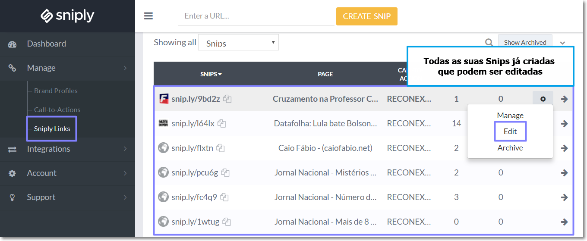Click the CREATE SNIP button
587x241 pixels.
coord(367,16)
